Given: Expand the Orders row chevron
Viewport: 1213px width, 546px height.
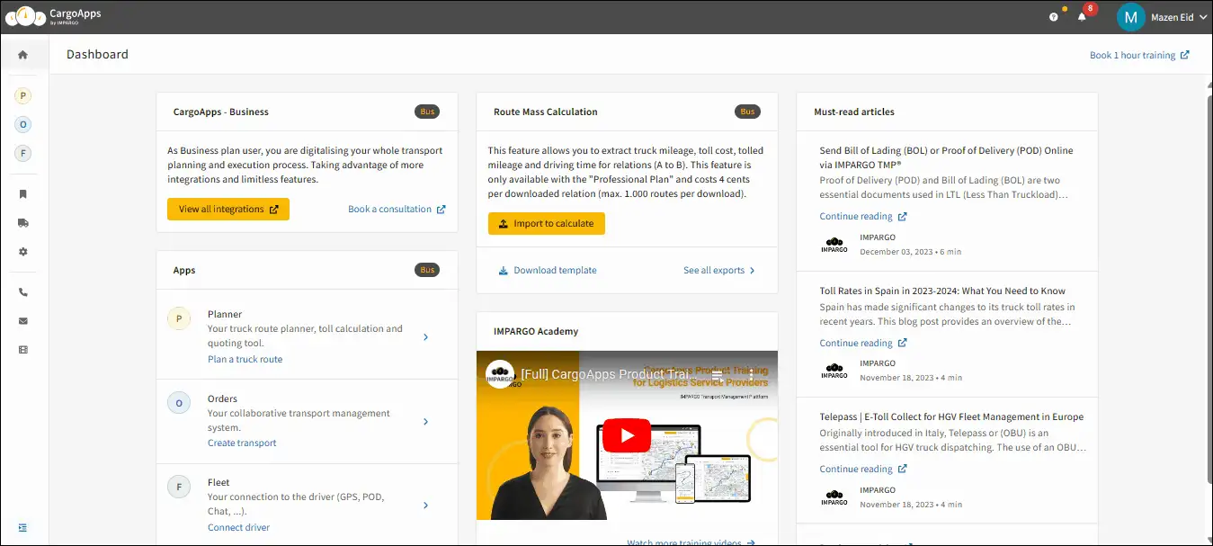Looking at the screenshot, I should click(425, 421).
